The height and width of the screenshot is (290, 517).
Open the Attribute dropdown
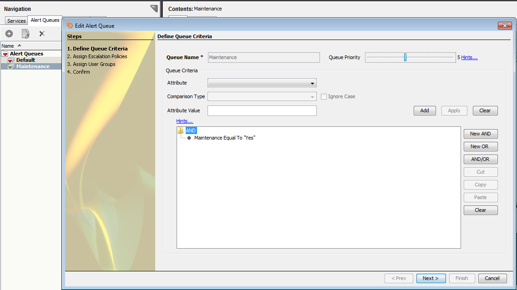click(x=262, y=83)
